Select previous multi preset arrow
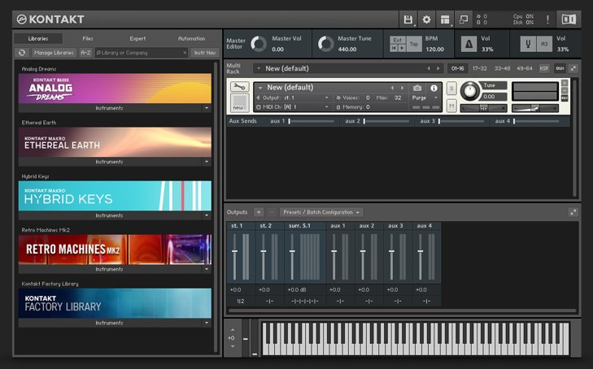Screen dimensions: 593x369 (x=429, y=68)
